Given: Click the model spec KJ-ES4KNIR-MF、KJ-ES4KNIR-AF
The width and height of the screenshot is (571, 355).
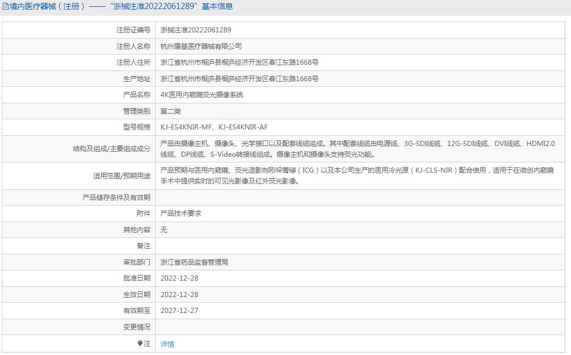Looking at the screenshot, I should (214, 127).
